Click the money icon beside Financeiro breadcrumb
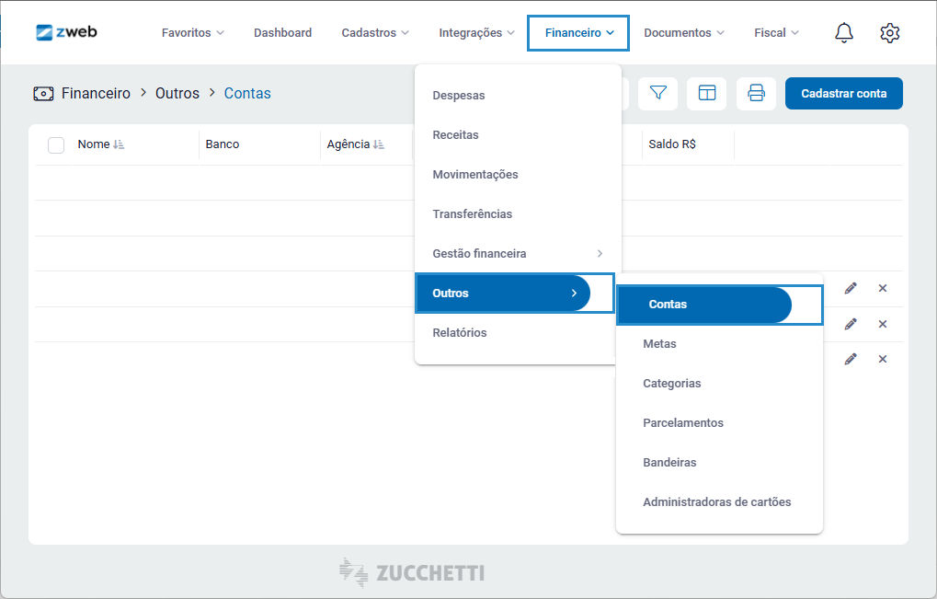937x599 pixels. [x=43, y=94]
